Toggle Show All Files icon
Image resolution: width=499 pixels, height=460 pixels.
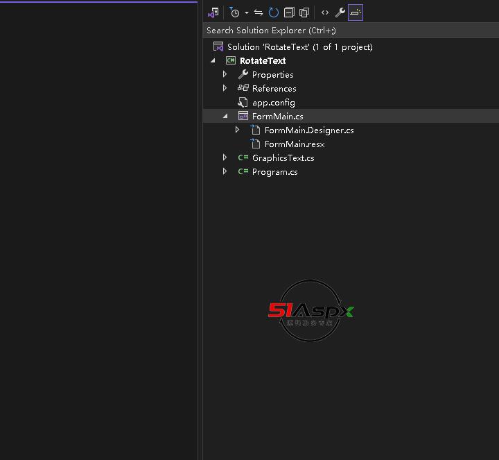[x=304, y=12]
